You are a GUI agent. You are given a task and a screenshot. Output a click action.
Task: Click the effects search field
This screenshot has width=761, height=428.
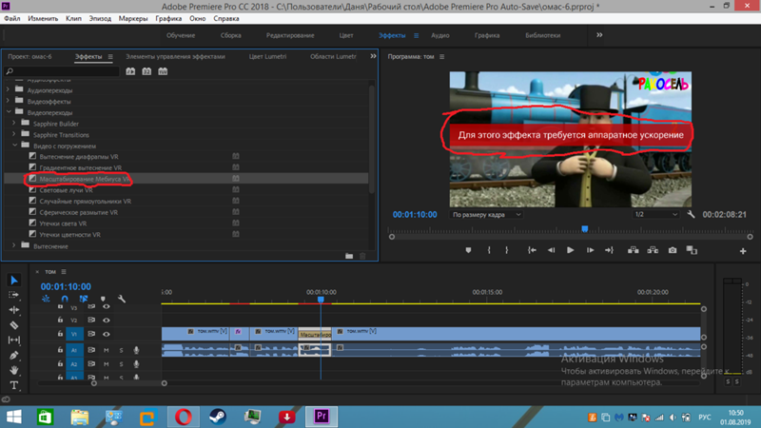point(62,71)
